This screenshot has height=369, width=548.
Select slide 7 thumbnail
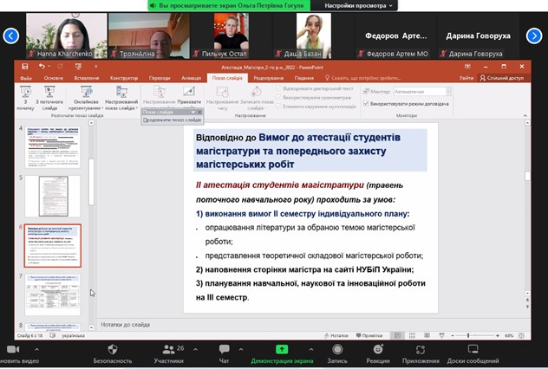[53, 295]
